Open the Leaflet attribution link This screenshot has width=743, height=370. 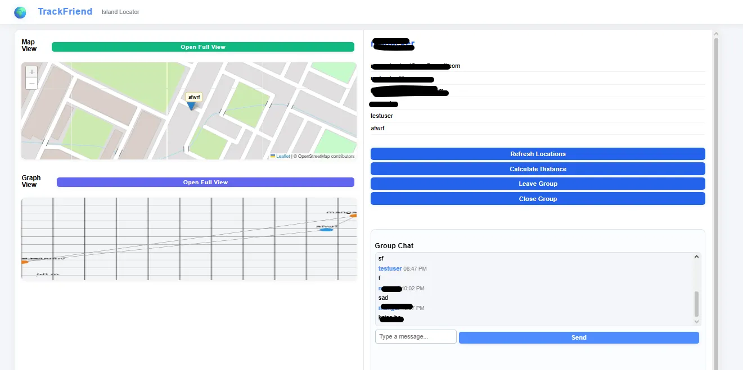pos(283,157)
